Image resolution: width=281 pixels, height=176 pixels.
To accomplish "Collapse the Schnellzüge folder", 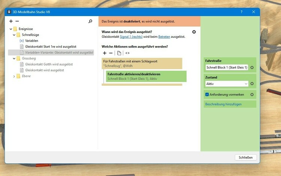I will (14, 35).
